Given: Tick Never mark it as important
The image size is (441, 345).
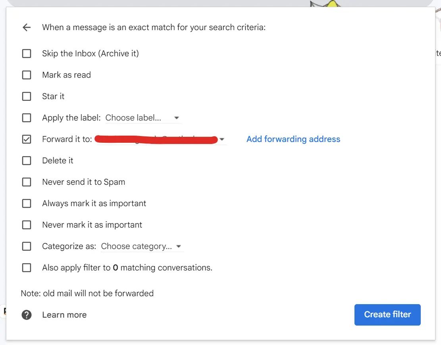Looking at the screenshot, I should (27, 225).
